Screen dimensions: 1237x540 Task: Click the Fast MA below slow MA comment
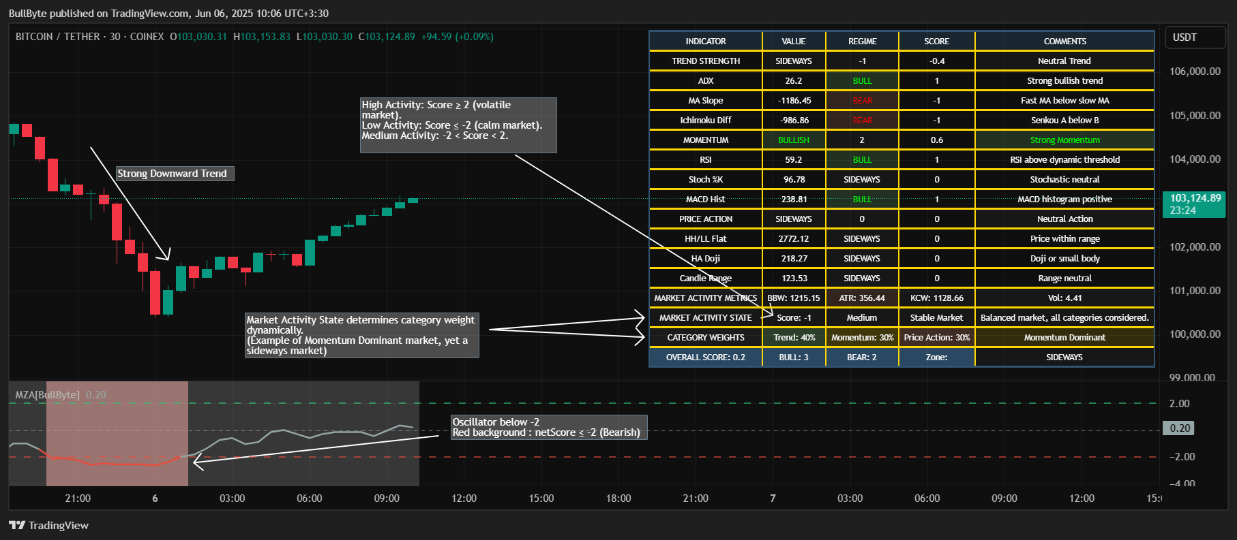click(1064, 100)
